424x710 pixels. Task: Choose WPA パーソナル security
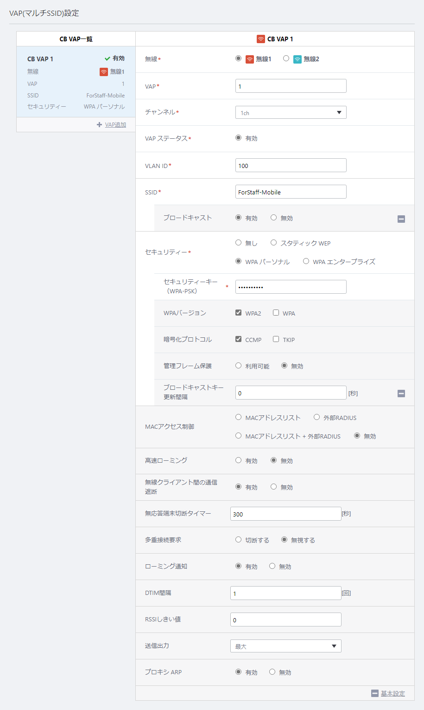tap(238, 261)
